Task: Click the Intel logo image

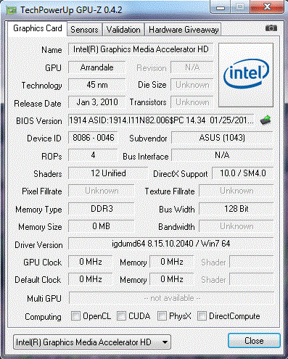Action: click(246, 75)
